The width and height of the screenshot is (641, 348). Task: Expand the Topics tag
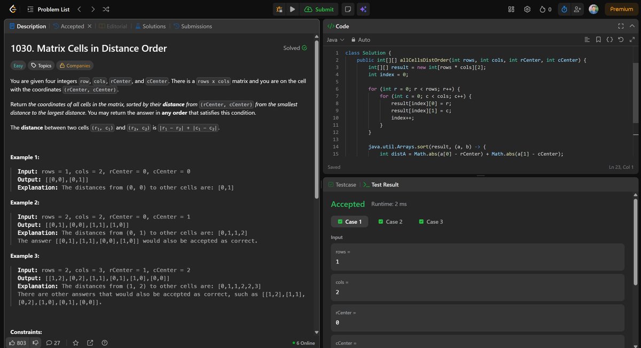[41, 66]
